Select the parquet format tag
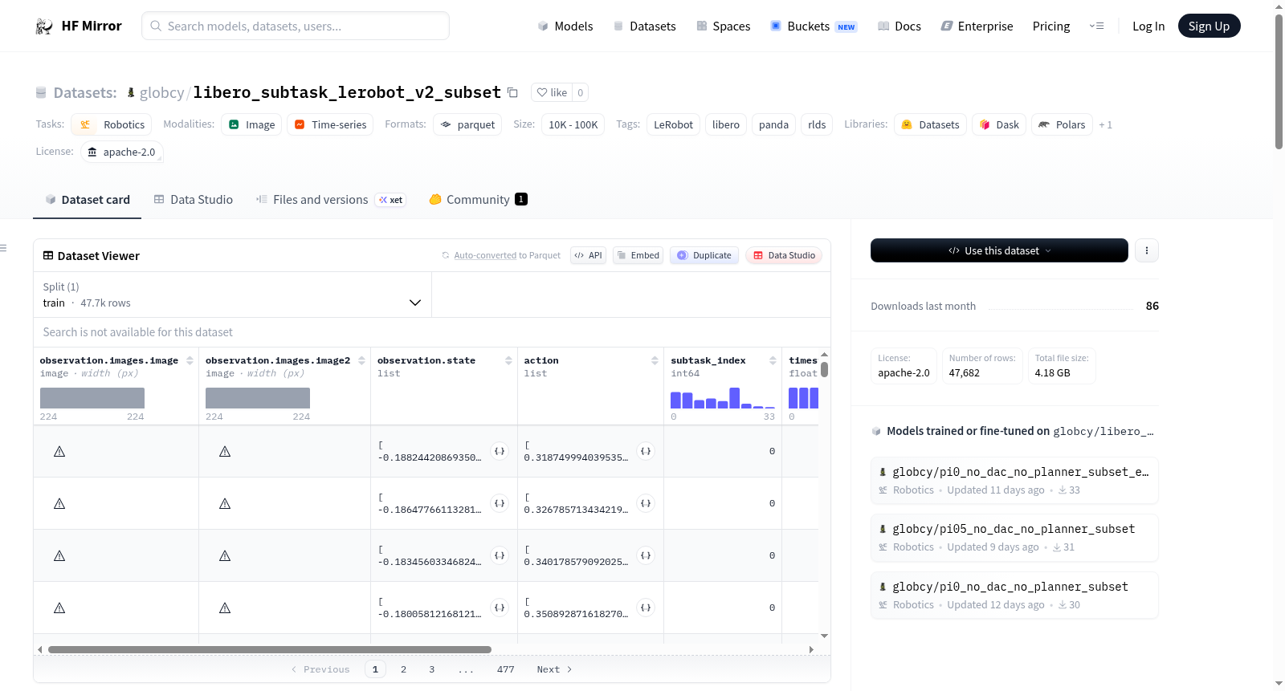 tap(467, 124)
